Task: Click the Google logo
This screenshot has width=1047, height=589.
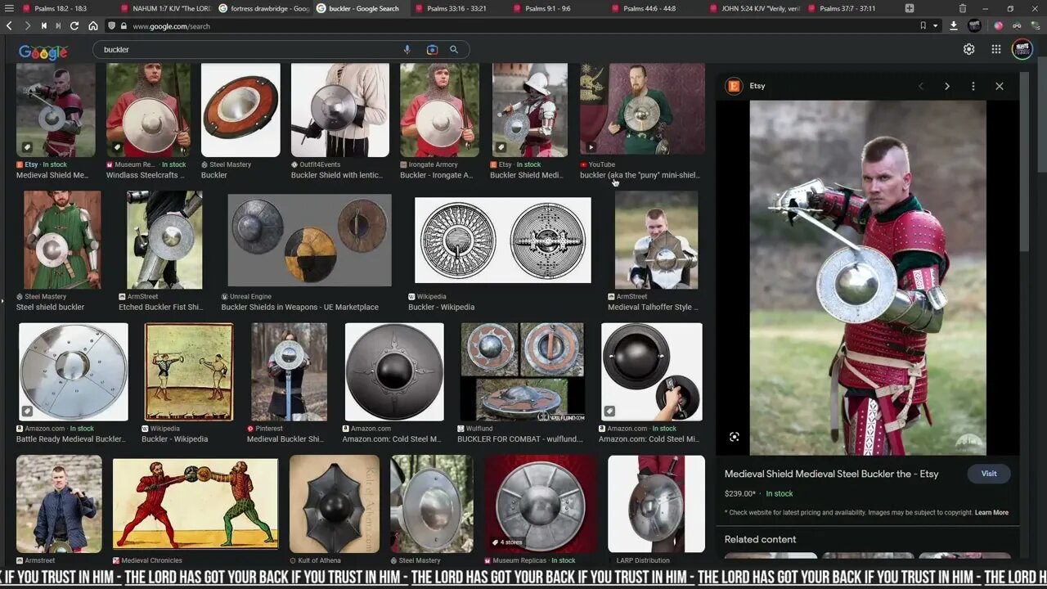Action: coord(43,52)
